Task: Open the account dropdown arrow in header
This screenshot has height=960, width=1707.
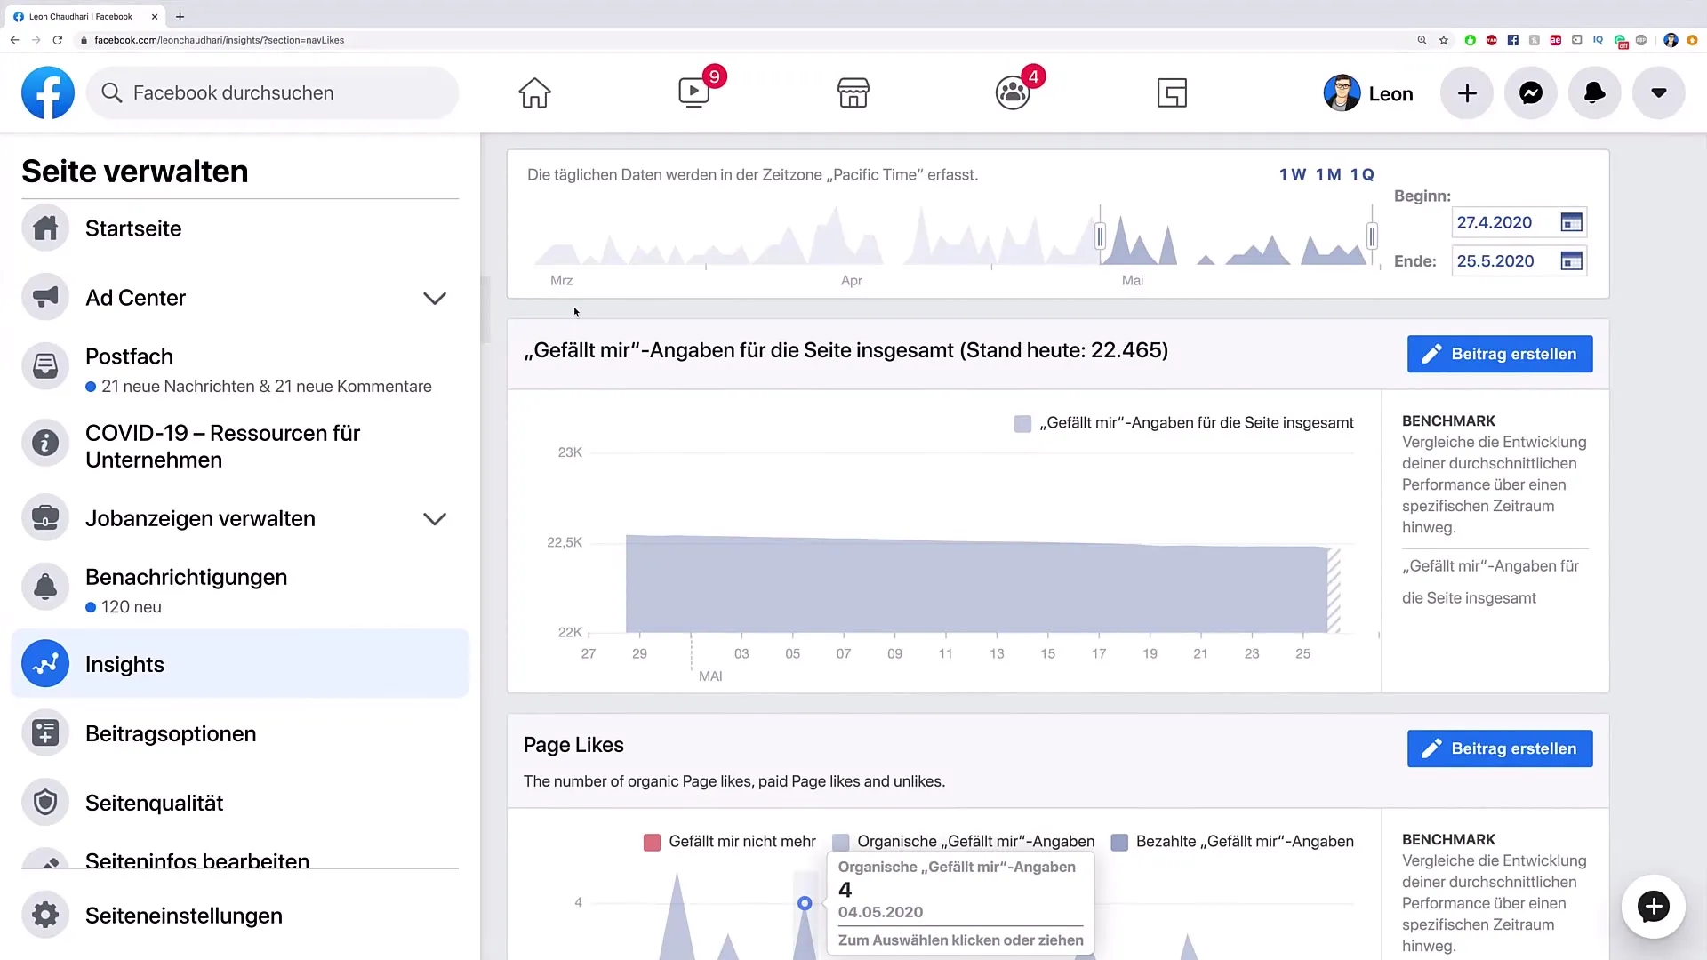Action: (1659, 92)
